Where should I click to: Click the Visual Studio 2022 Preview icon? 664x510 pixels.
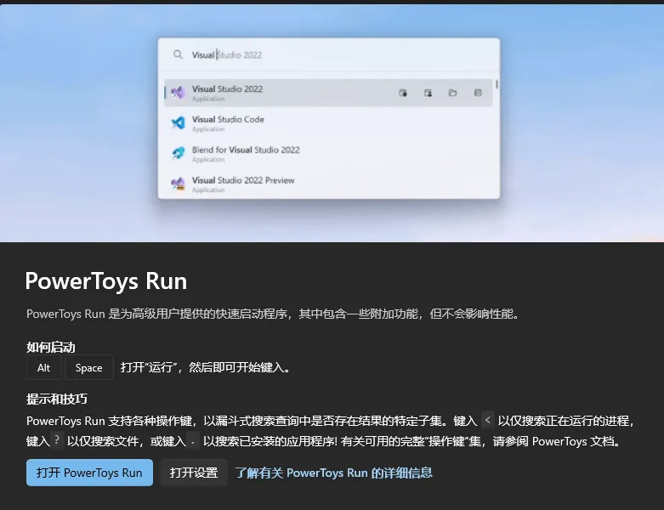click(179, 184)
